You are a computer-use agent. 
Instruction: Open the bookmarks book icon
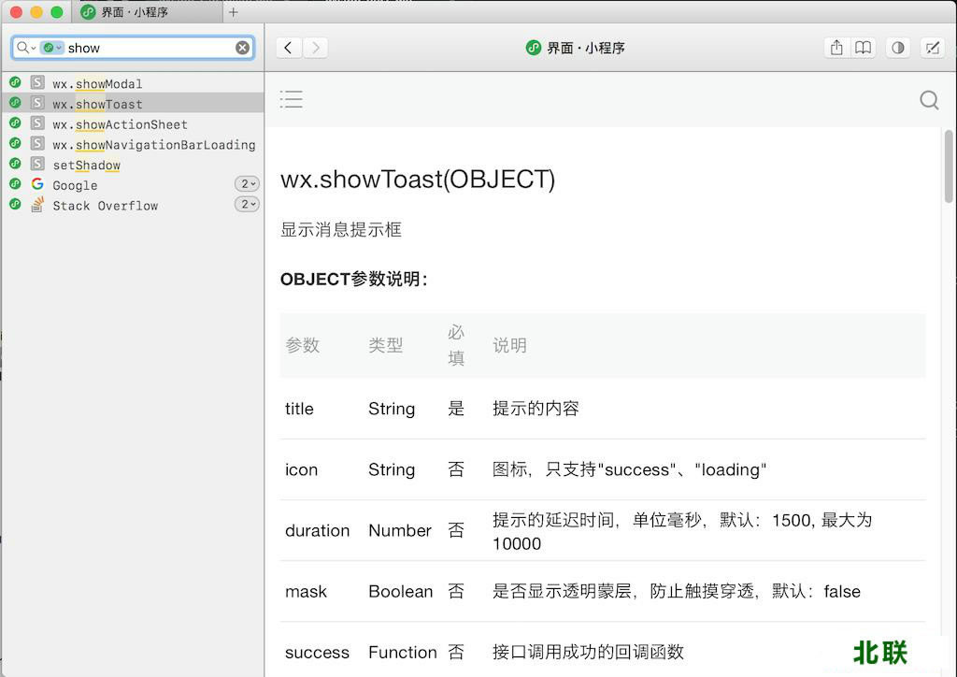(x=864, y=48)
